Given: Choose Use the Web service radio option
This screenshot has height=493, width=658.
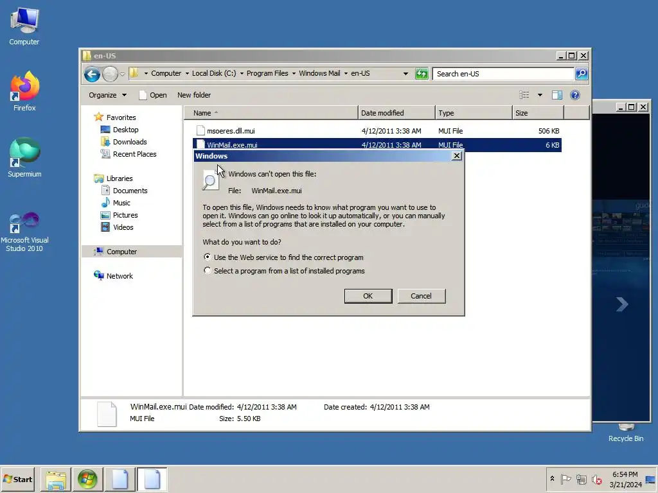Looking at the screenshot, I should click(208, 257).
